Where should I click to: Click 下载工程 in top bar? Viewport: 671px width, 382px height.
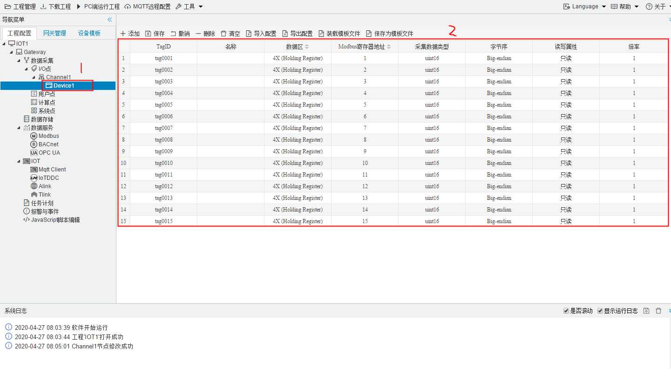[55, 7]
